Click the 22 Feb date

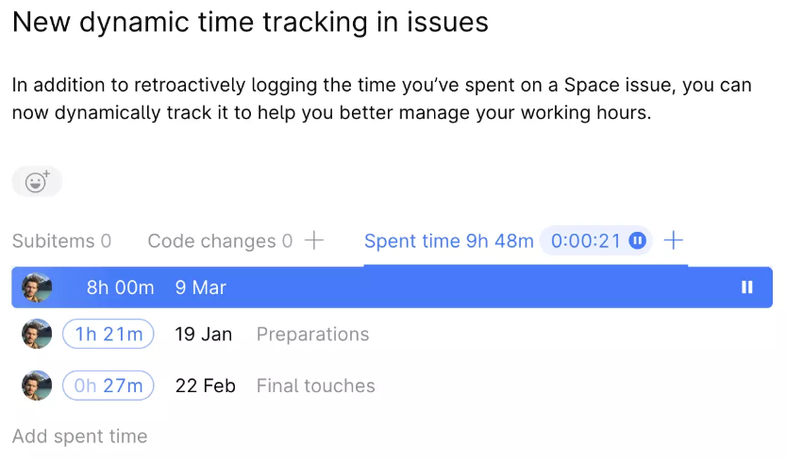point(206,386)
